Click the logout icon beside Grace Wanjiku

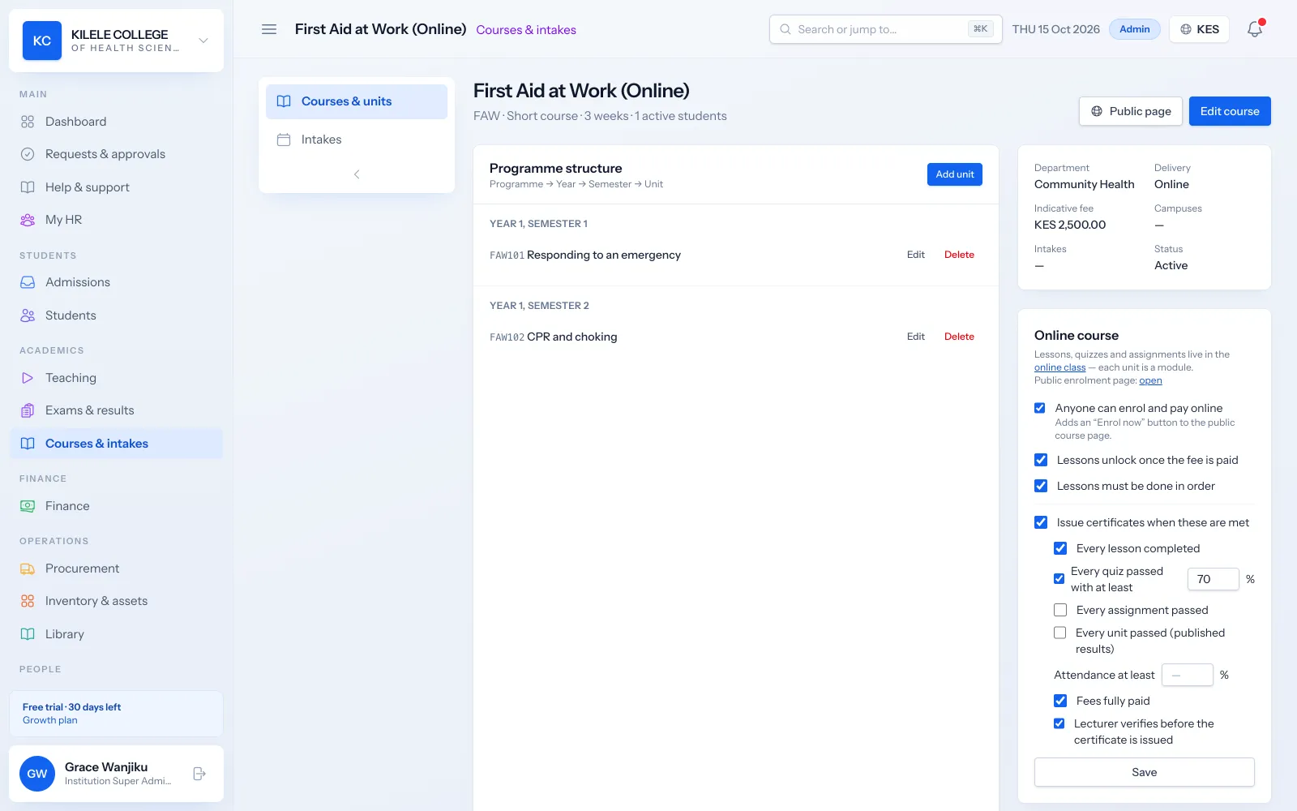pyautogui.click(x=199, y=774)
